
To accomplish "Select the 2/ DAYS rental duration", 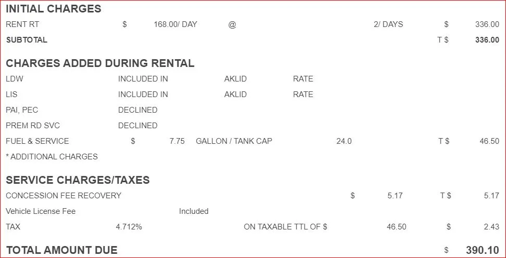I will [x=388, y=24].
